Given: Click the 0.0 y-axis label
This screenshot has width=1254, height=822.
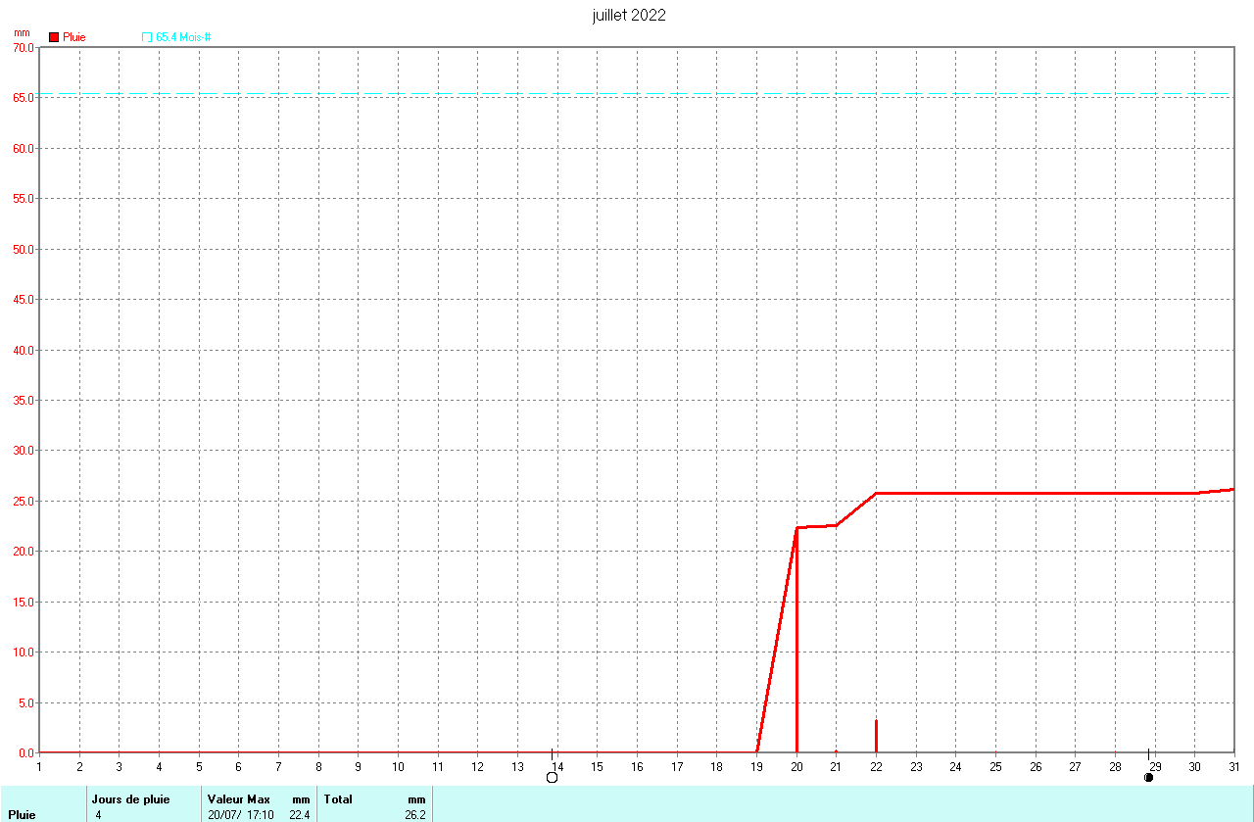Looking at the screenshot, I should pyautogui.click(x=26, y=752).
